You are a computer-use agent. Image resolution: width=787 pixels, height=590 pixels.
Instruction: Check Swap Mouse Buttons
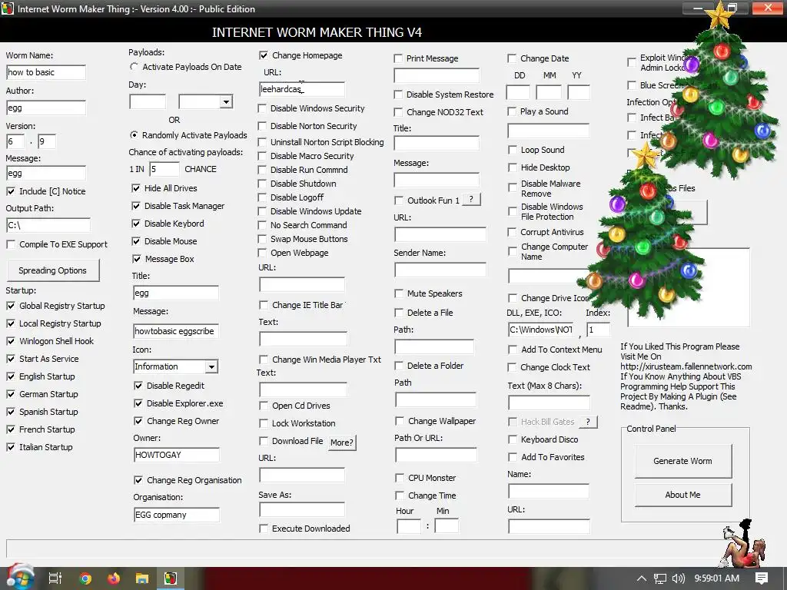[262, 239]
